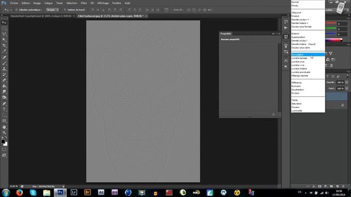Open the Fond value dropdown arrow
The width and height of the screenshot is (351, 197).
(x=347, y=89)
